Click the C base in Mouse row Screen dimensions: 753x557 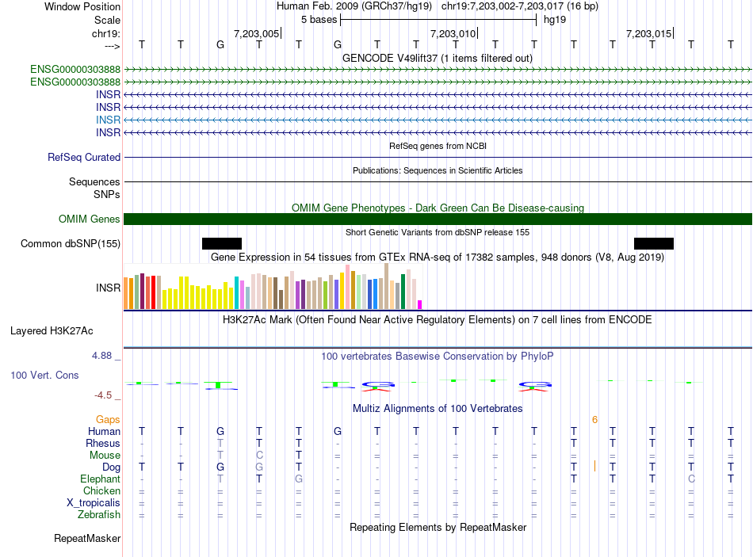pos(259,455)
